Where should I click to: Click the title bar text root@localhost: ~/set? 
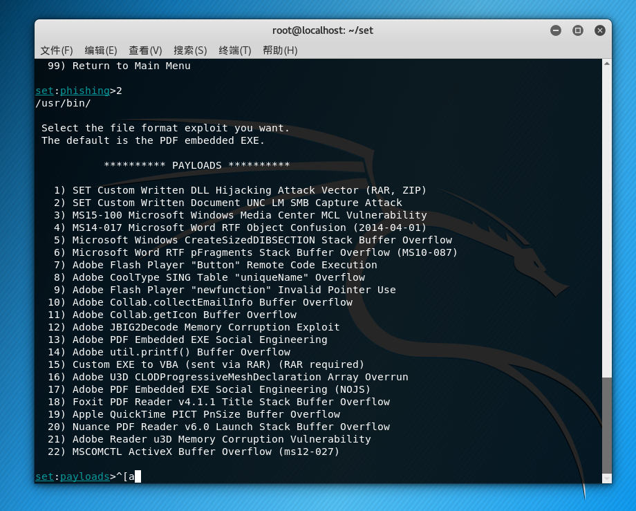322,30
